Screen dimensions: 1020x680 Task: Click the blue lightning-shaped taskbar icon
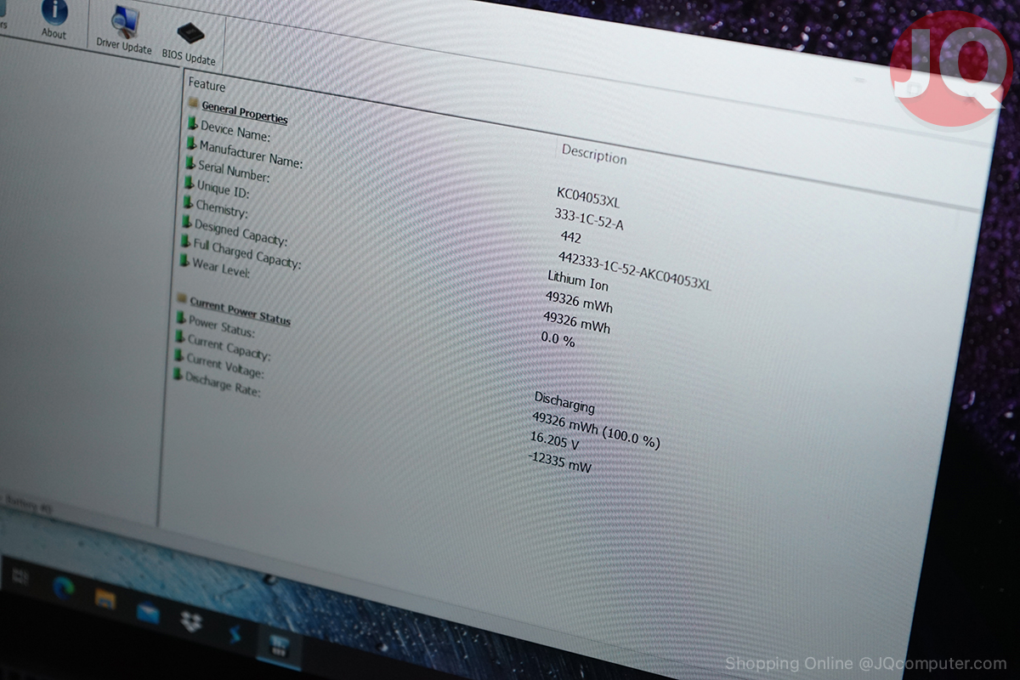[x=235, y=633]
